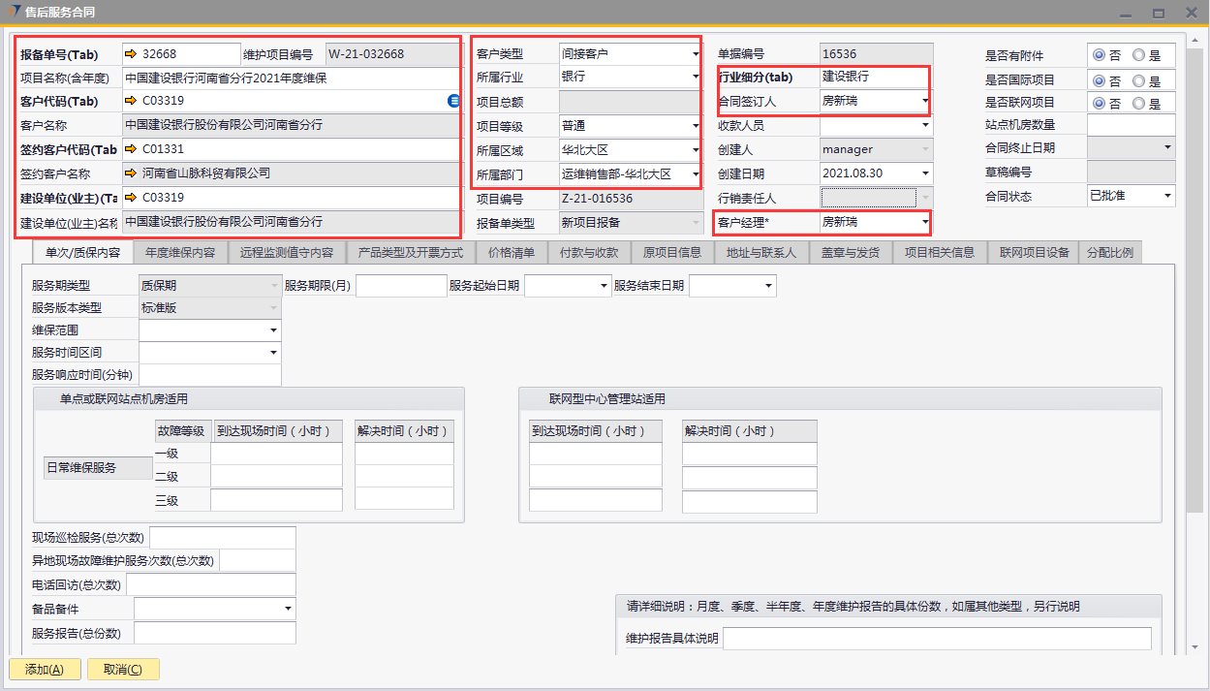Open the 创建日期 date picker dropdown
Image resolution: width=1210 pixels, height=691 pixels.
click(x=925, y=174)
